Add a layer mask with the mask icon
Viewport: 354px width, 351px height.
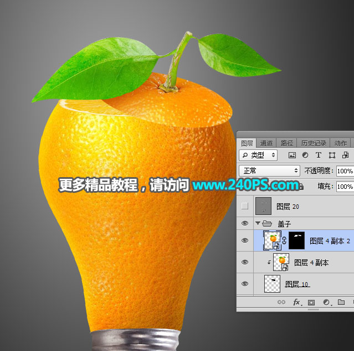click(311, 302)
